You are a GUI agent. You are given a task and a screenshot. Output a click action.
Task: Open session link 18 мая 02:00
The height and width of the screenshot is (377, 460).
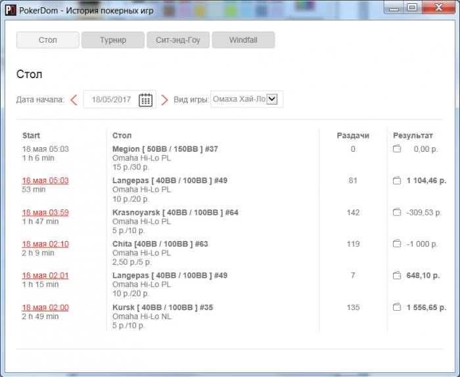(45, 307)
